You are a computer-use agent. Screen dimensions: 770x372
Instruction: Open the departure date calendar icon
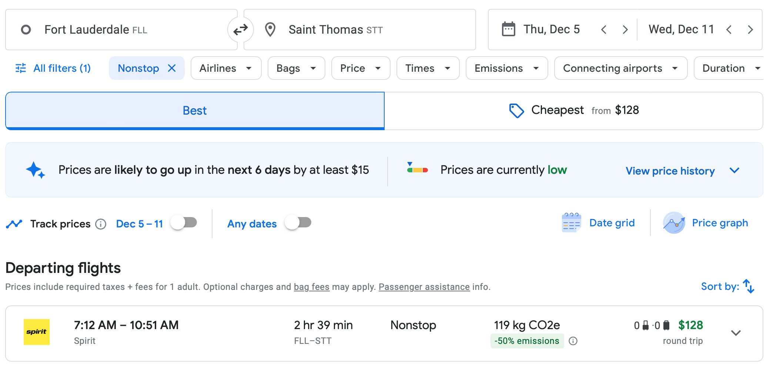(x=508, y=29)
